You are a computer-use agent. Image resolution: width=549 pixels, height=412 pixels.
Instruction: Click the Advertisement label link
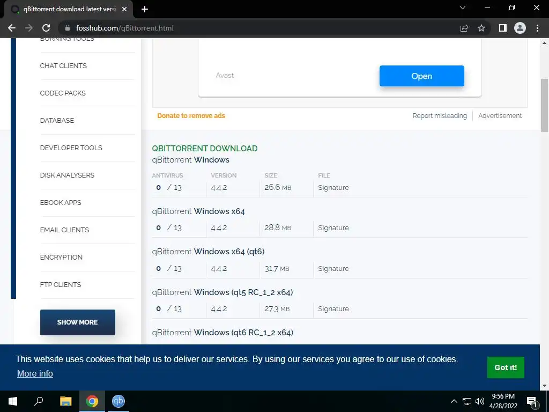[x=500, y=116]
